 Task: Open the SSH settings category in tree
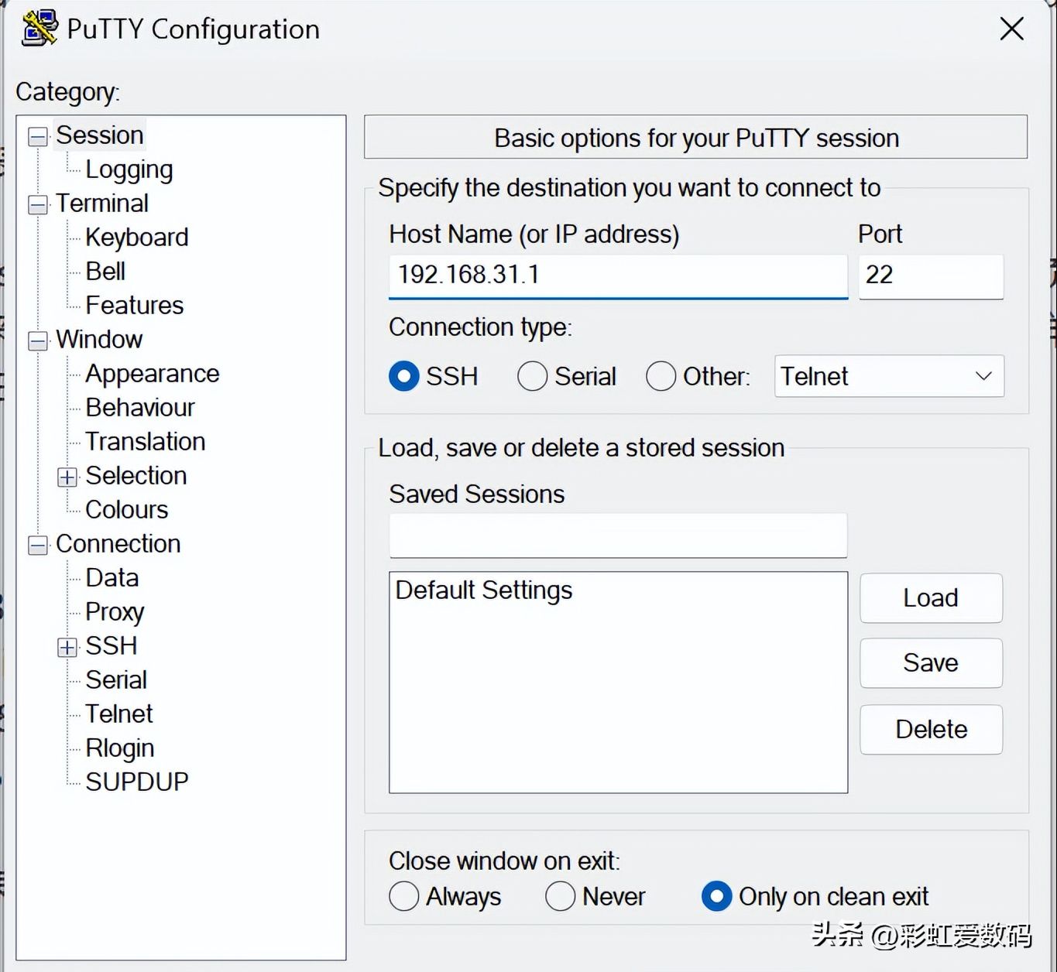pyautogui.click(x=112, y=646)
